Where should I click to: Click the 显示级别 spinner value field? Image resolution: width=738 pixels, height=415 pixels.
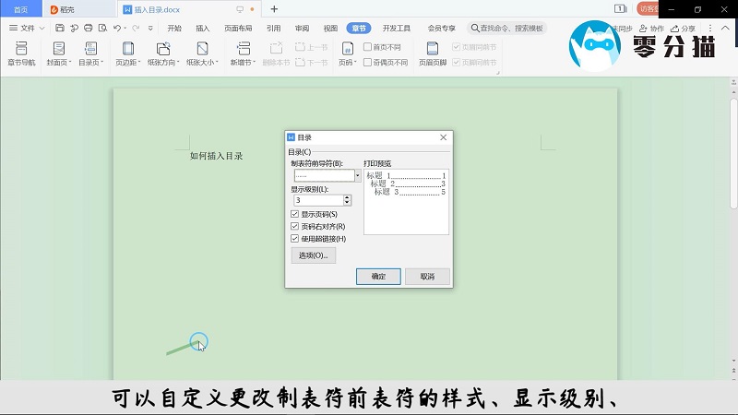pyautogui.click(x=316, y=200)
